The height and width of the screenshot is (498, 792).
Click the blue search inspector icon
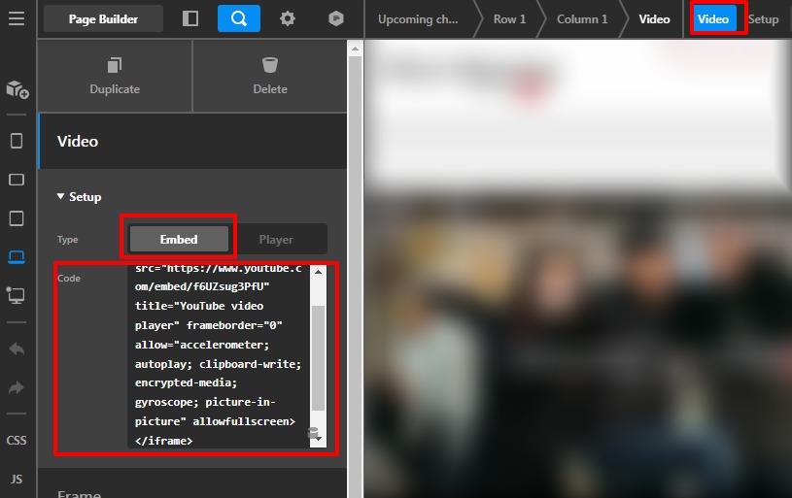pos(238,18)
